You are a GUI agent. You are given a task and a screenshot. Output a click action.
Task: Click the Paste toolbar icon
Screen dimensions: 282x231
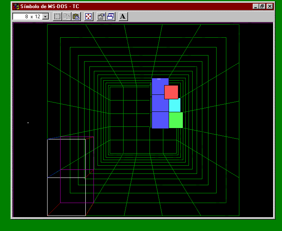[x=76, y=17]
